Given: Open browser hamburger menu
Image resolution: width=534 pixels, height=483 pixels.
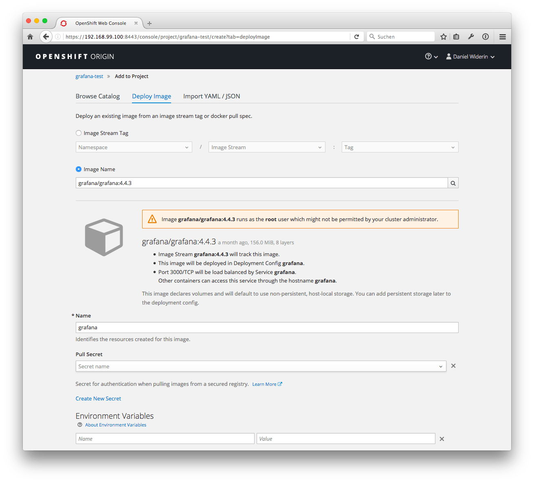Looking at the screenshot, I should tap(503, 37).
